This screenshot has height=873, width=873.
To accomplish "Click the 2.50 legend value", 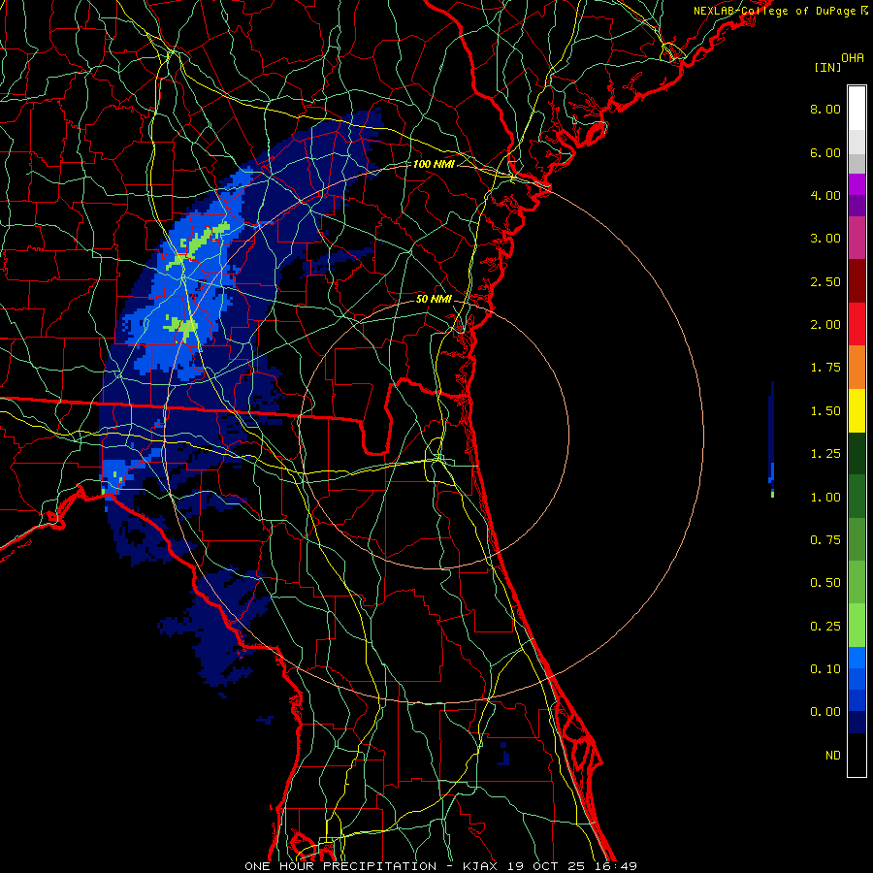I will [825, 281].
